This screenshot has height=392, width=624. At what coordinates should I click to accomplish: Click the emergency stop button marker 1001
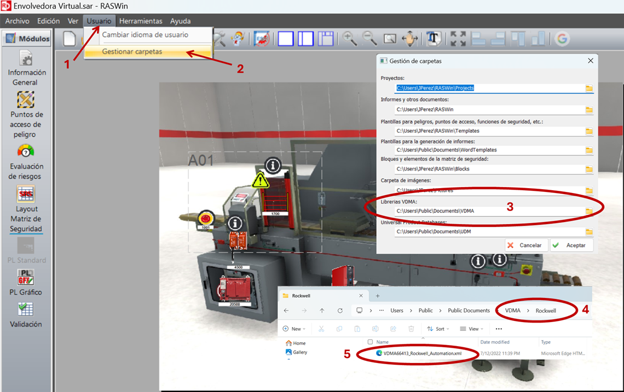pos(205,219)
